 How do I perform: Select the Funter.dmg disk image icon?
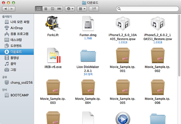pos(88,24)
